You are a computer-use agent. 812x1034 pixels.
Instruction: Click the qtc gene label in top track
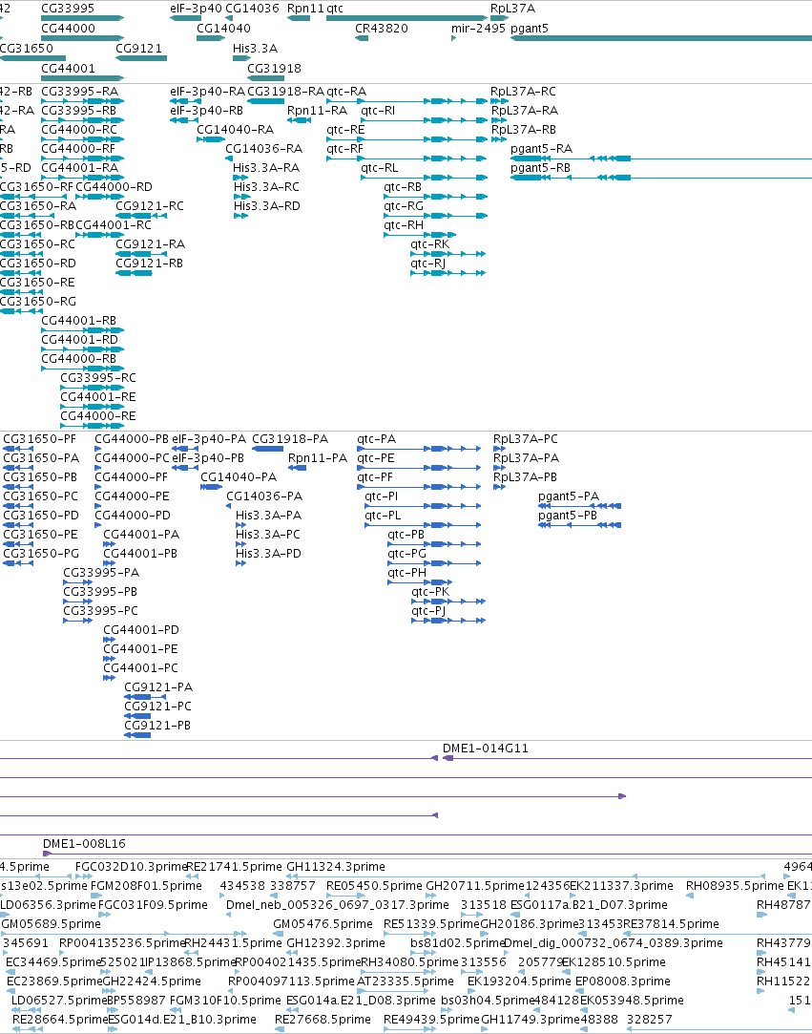click(x=335, y=9)
